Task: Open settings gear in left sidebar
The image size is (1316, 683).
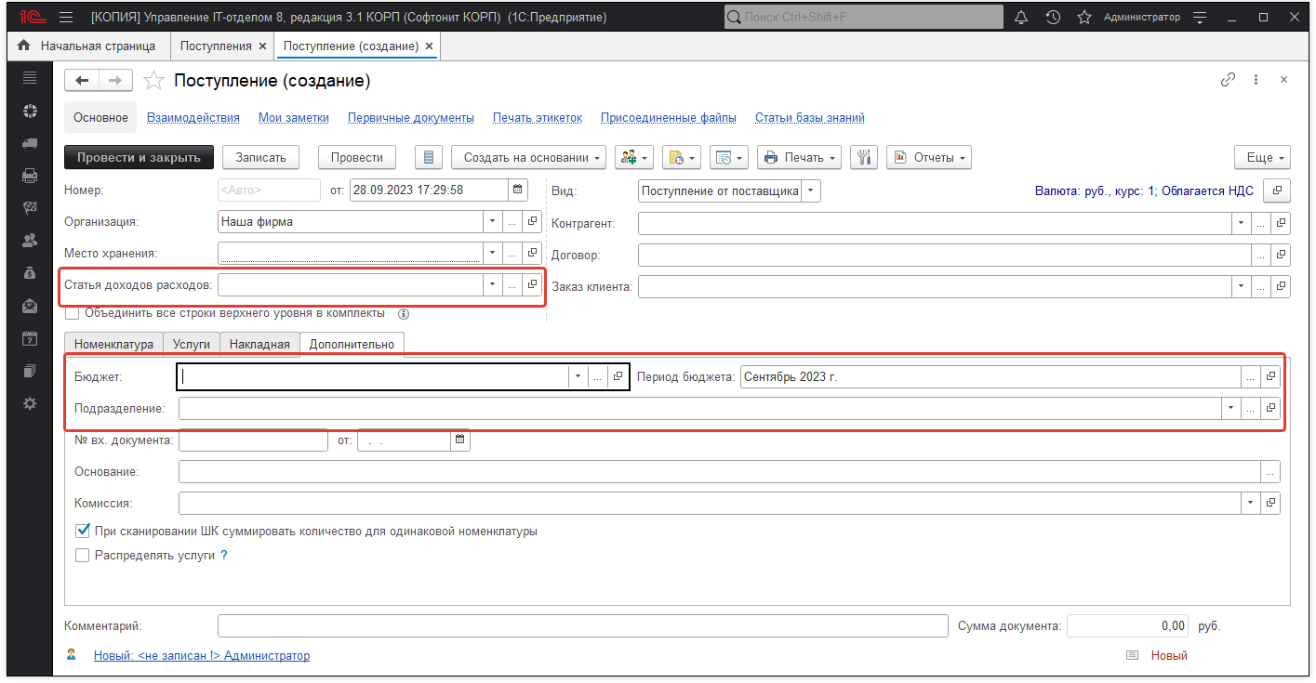Action: pyautogui.click(x=30, y=403)
